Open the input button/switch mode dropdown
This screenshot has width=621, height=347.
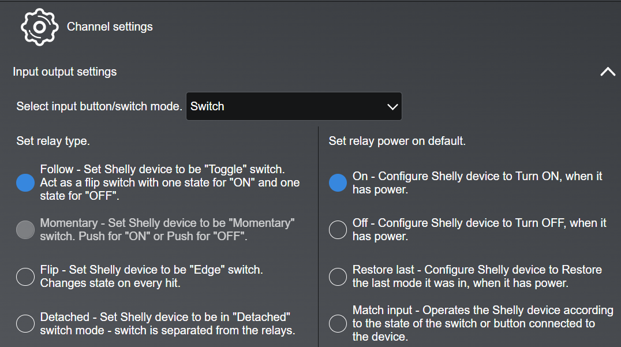pyautogui.click(x=293, y=106)
